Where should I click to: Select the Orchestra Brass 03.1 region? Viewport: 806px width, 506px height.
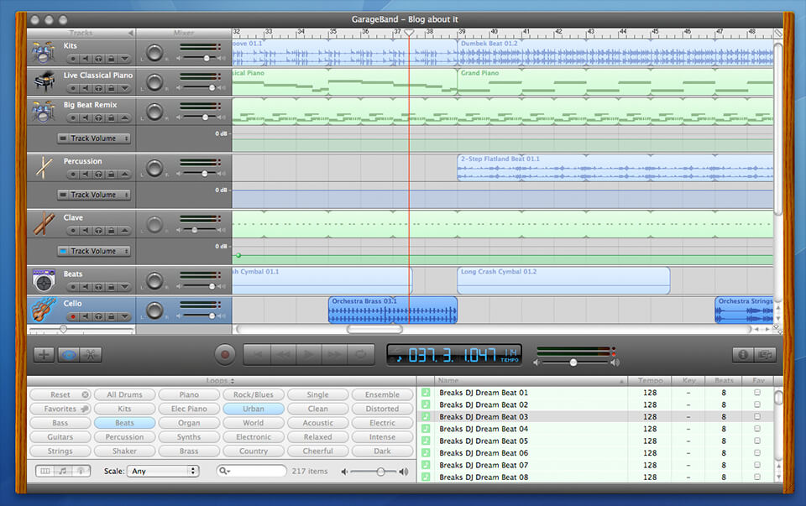pos(393,310)
